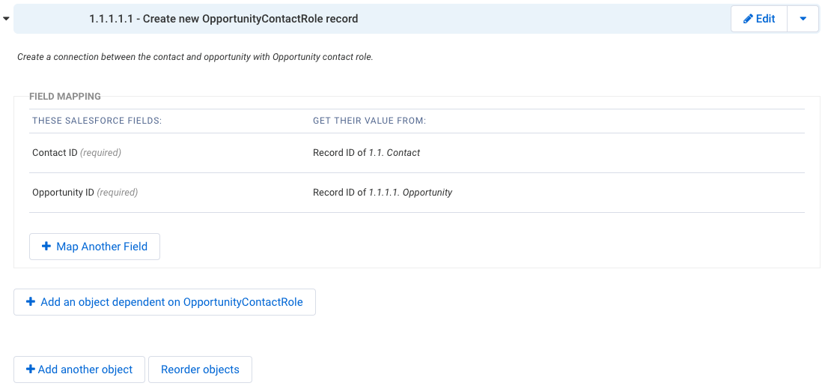
Task: Click the italic description about Opportunity contact role
Action: 195,57
